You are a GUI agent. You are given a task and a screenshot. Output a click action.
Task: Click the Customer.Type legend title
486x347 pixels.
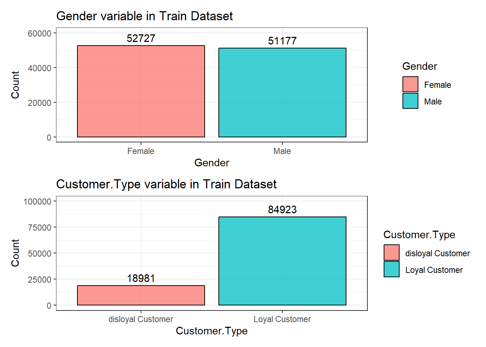click(419, 235)
